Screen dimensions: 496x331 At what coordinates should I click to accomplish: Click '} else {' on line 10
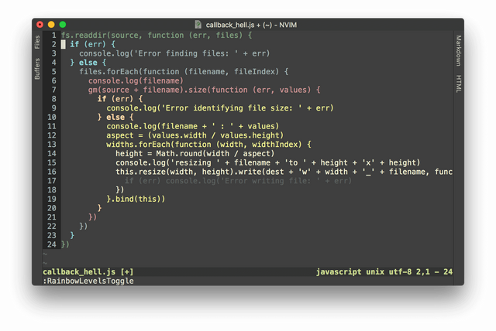tap(115, 117)
